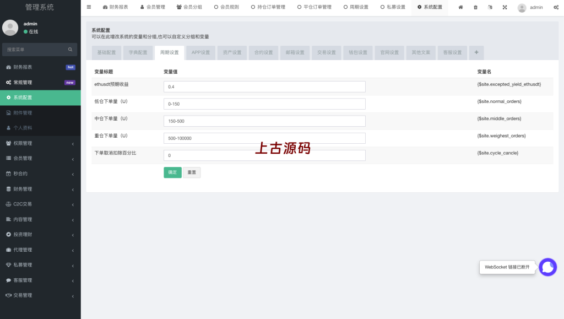Viewport: 564px width, 319px height.
Task: Open 其他文案 config tab
Action: [x=421, y=52]
